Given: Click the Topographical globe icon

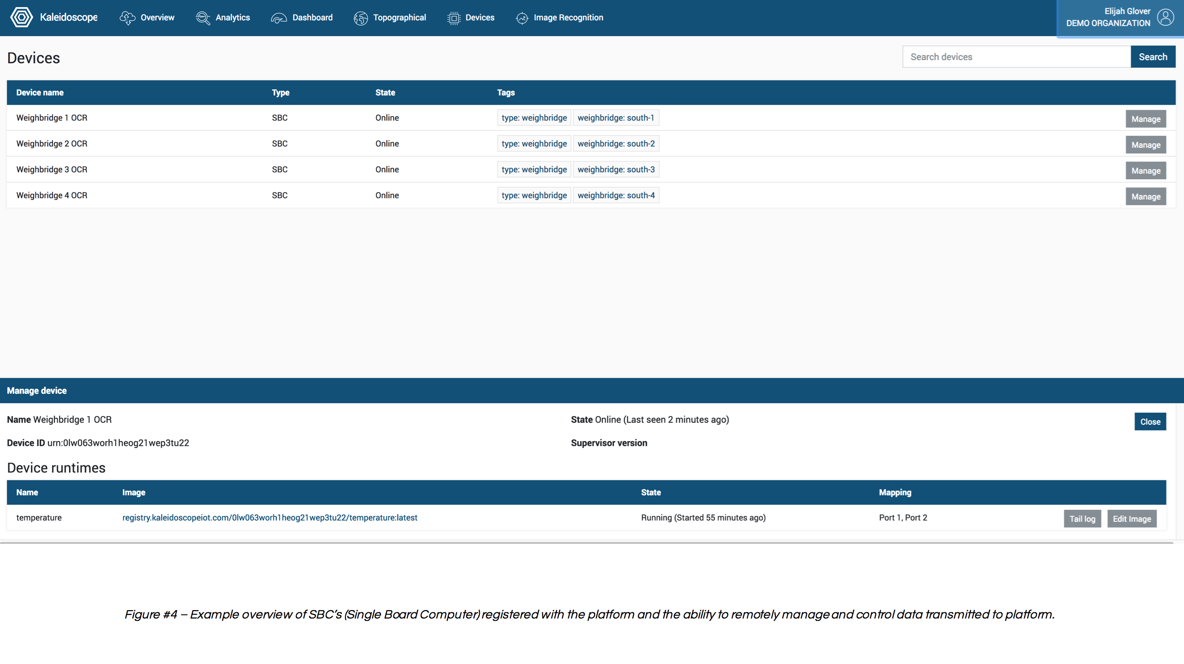Looking at the screenshot, I should 361,18.
